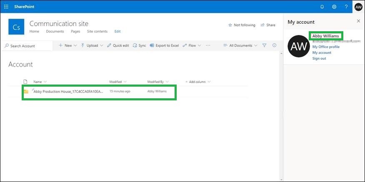Click the 15 minutes ago cell
Image resolution: width=365 pixels, height=182 pixels.
[120, 92]
